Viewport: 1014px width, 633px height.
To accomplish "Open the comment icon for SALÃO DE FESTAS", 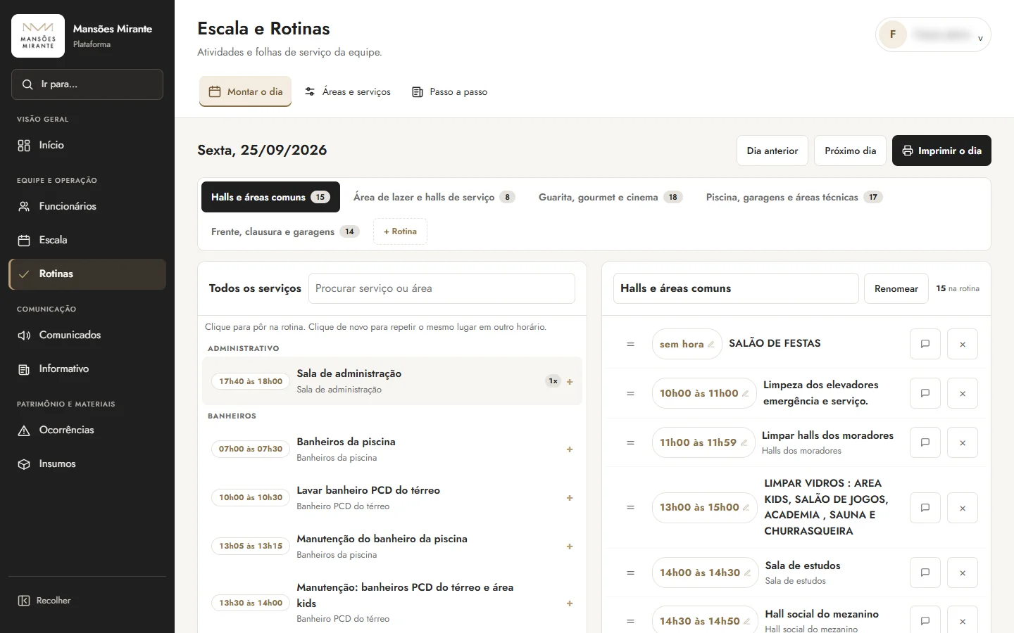I will [925, 344].
